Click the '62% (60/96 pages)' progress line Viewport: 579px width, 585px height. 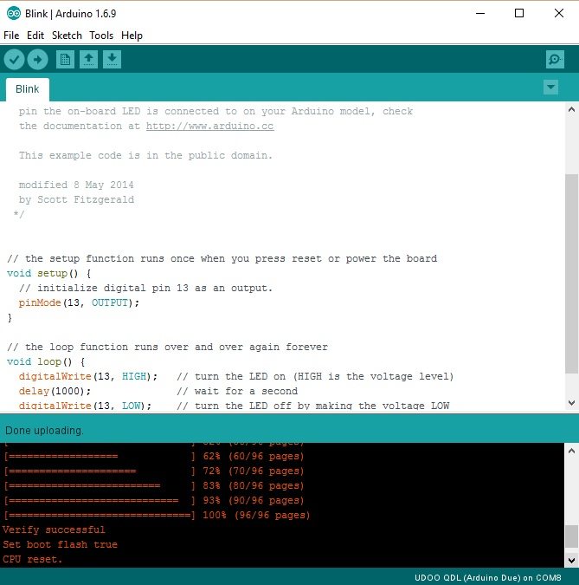(154, 457)
